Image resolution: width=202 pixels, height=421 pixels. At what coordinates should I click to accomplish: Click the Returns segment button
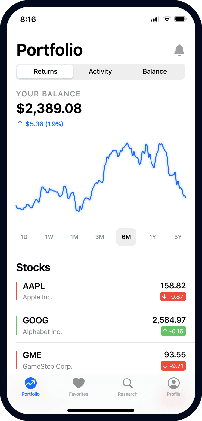click(45, 71)
